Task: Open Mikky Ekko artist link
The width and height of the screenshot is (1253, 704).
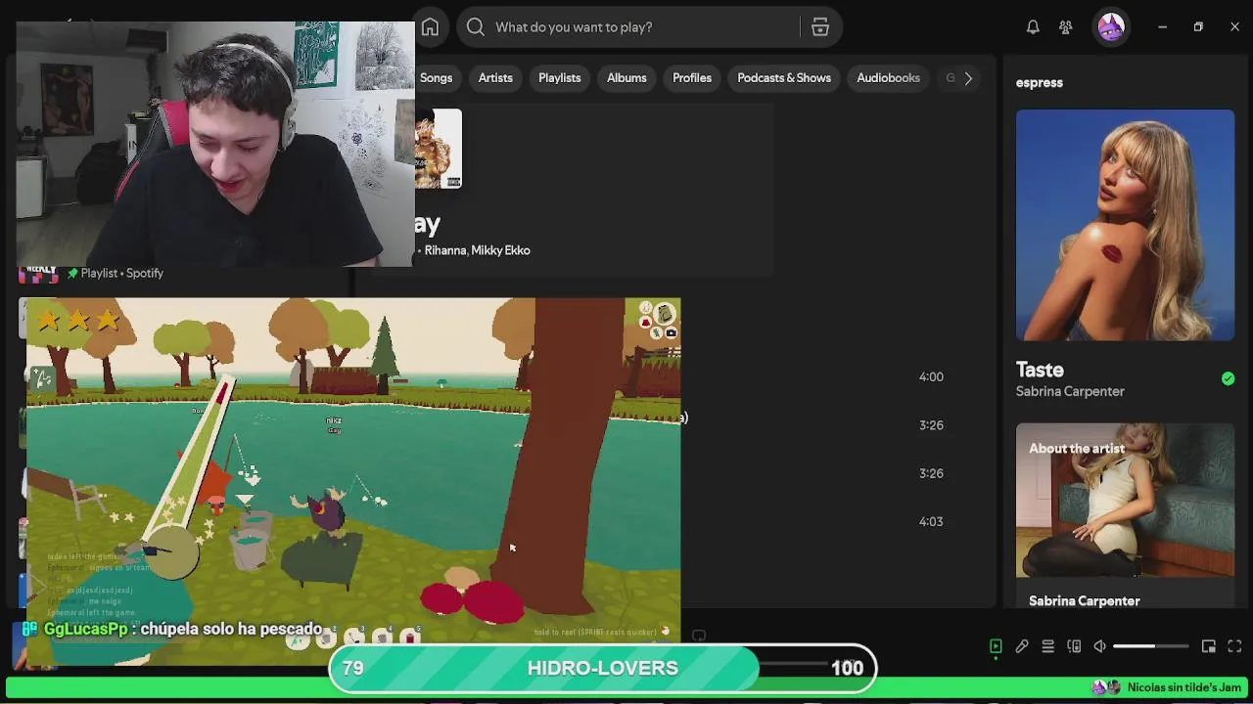Action: click(500, 250)
